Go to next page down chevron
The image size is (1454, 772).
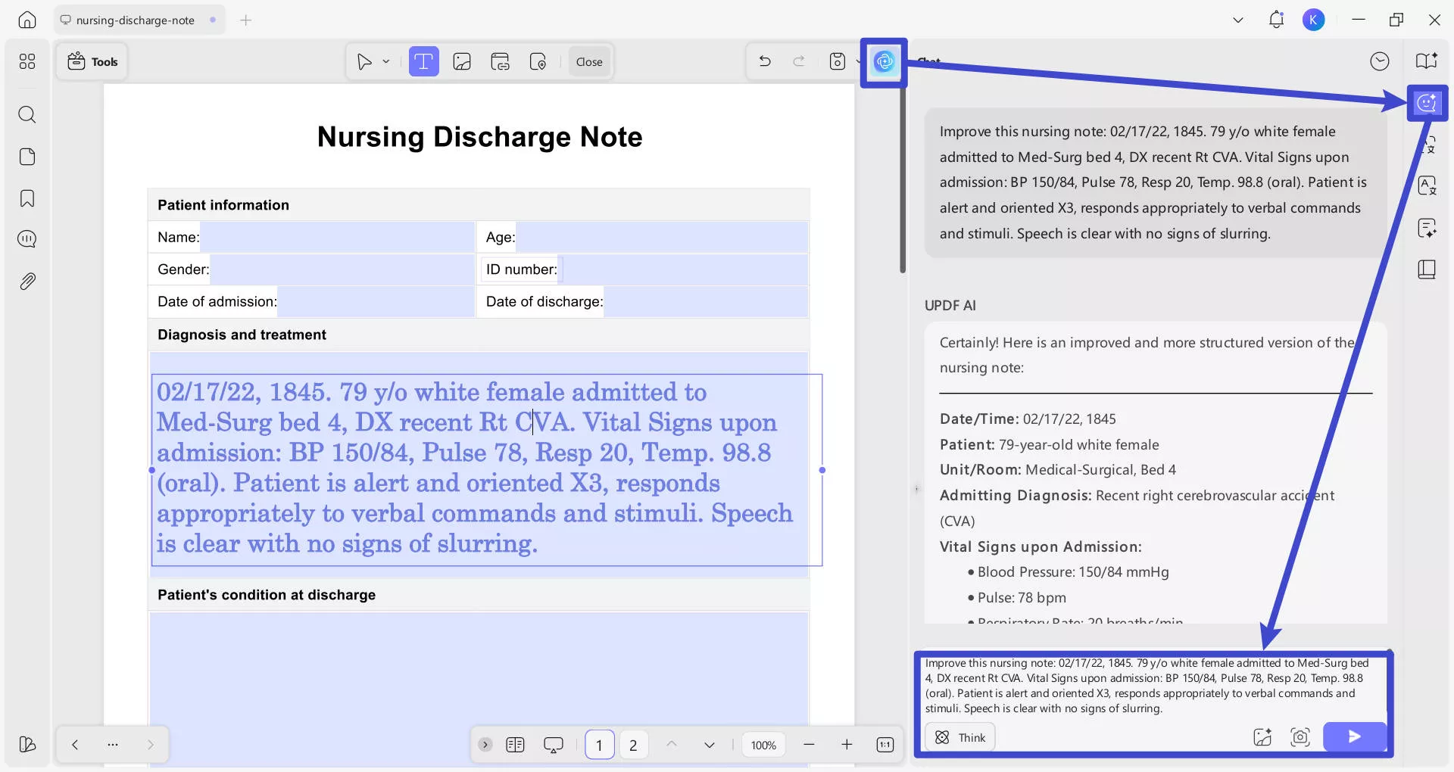710,745
